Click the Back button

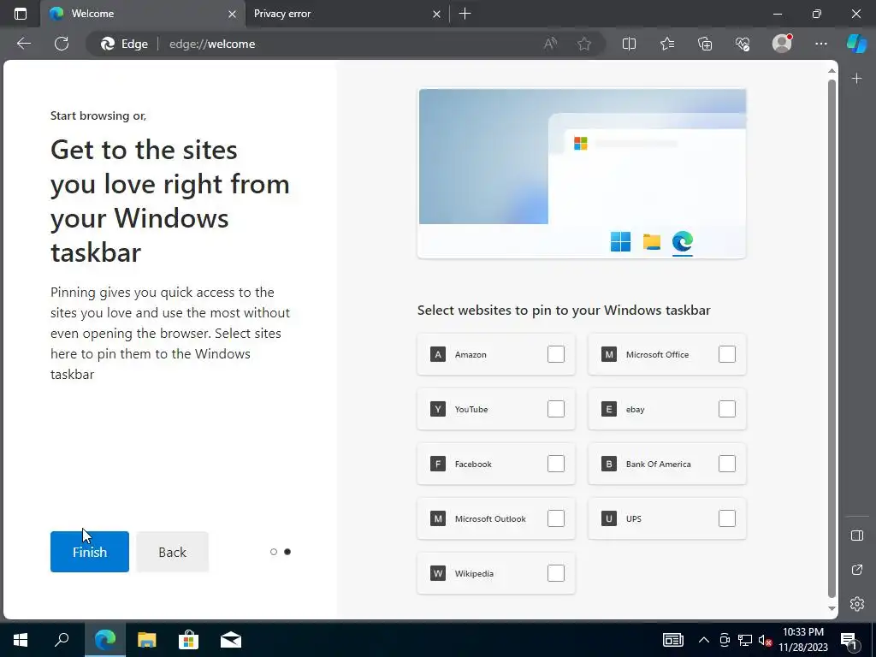[172, 552]
